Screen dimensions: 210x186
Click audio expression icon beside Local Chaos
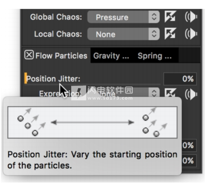(x=191, y=34)
